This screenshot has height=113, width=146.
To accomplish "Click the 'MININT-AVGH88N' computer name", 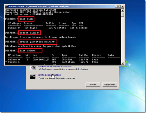I will click(43, 14).
